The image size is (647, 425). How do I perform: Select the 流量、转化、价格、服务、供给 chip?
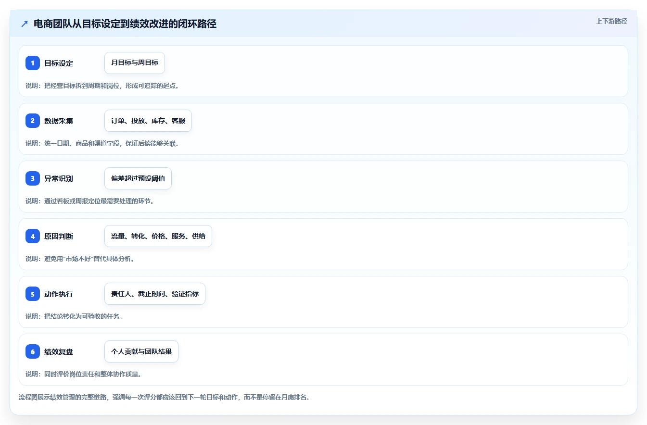point(158,236)
